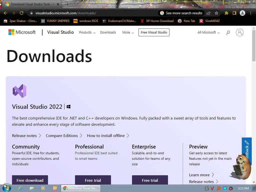Click the page vertical scrollbar thumb
Viewport: 256px width, 192px height.
pos(254,46)
